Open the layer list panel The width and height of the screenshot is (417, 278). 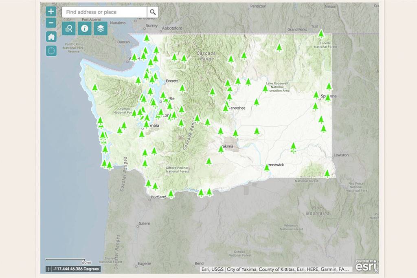point(101,29)
